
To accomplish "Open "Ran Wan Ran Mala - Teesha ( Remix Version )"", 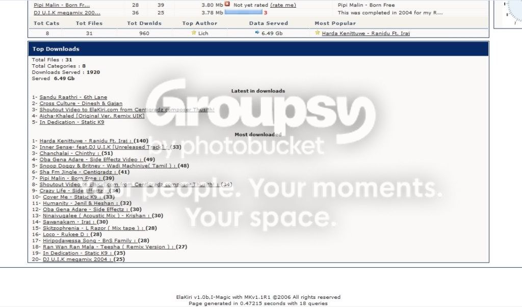I will [109, 247].
